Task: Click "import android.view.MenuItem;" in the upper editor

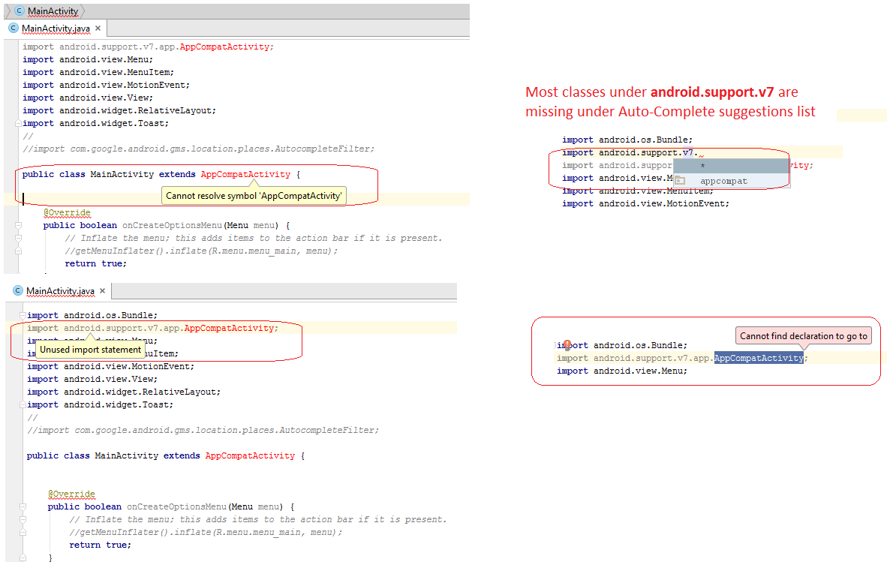Action: click(98, 73)
